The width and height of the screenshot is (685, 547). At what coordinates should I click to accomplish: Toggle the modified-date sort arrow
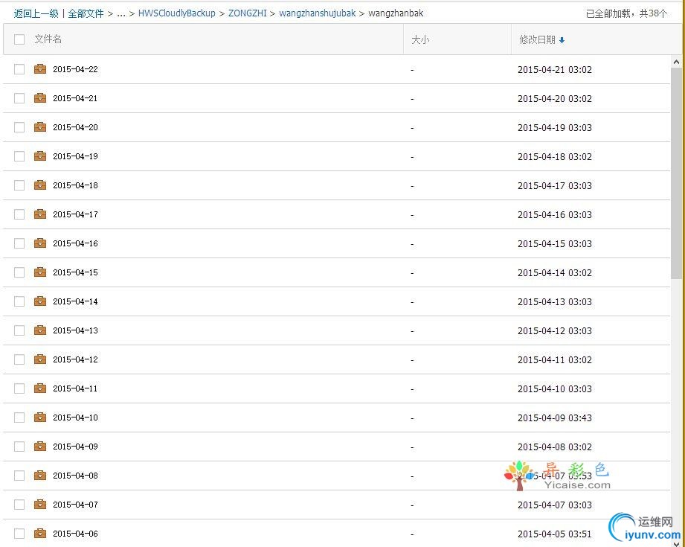[562, 40]
